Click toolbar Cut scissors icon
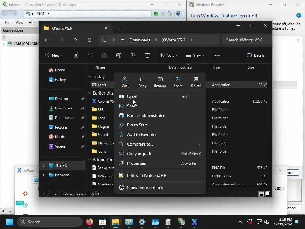 pos(76,55)
